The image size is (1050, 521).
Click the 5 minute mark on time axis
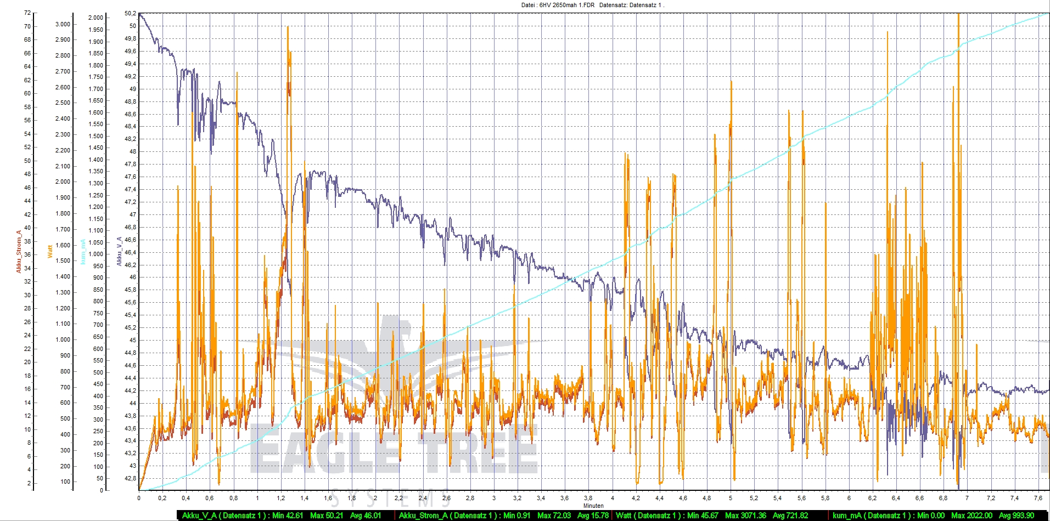(731, 498)
